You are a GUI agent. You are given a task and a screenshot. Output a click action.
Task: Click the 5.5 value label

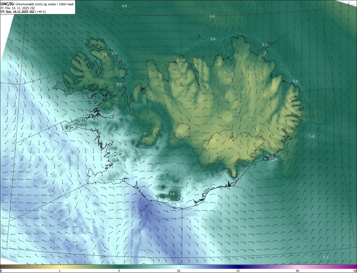pyautogui.click(x=264, y=45)
